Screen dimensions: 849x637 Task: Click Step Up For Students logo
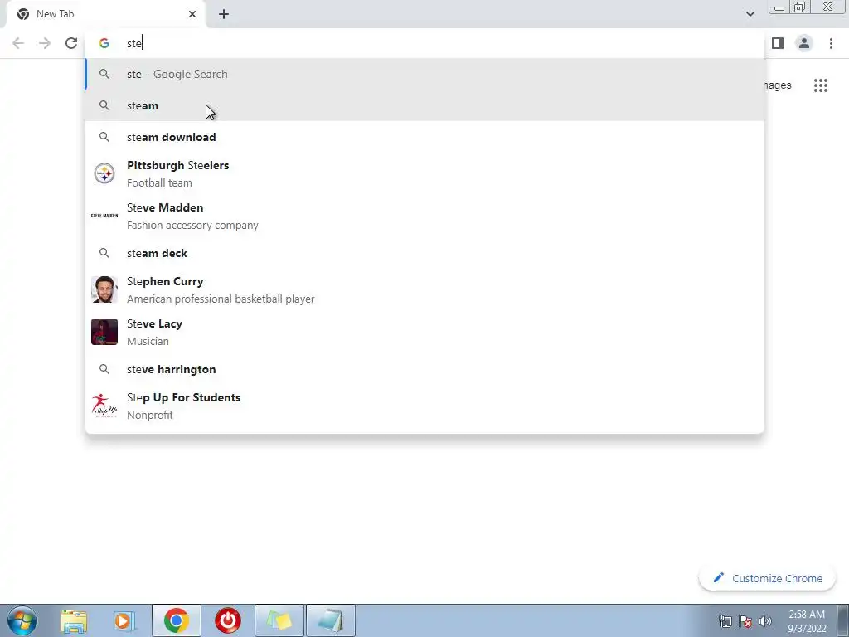point(104,406)
